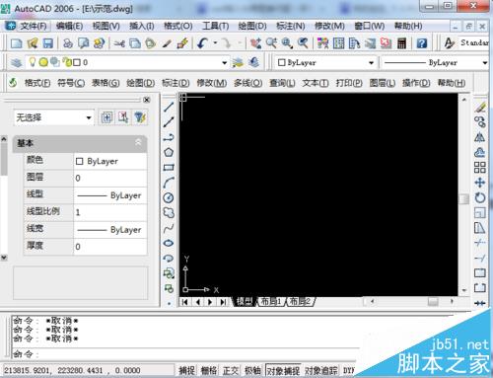The height and width of the screenshot is (378, 493).
Task: Open the 编辑(E) menu
Action: click(69, 26)
